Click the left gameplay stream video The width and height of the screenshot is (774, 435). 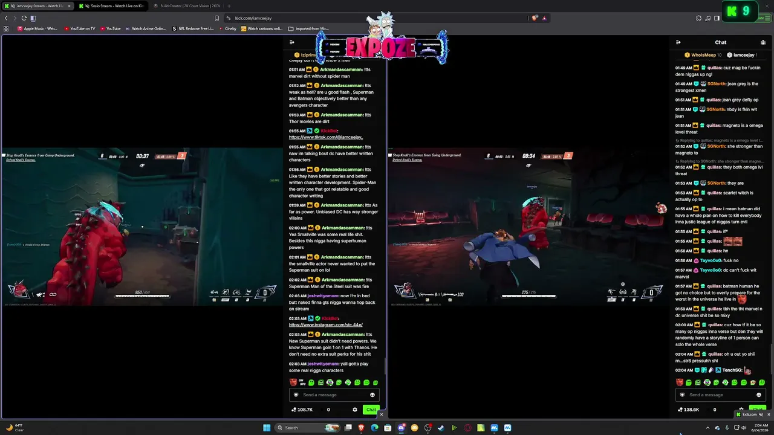[141, 226]
